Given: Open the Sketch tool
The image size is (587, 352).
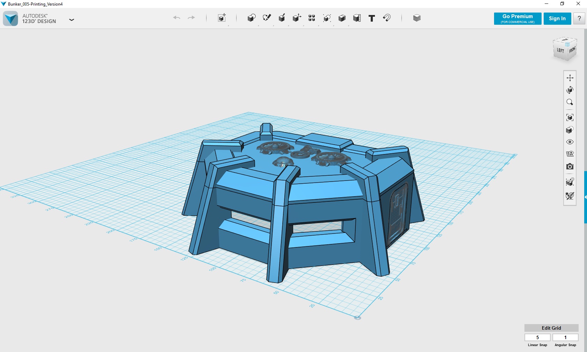Looking at the screenshot, I should tap(267, 18).
